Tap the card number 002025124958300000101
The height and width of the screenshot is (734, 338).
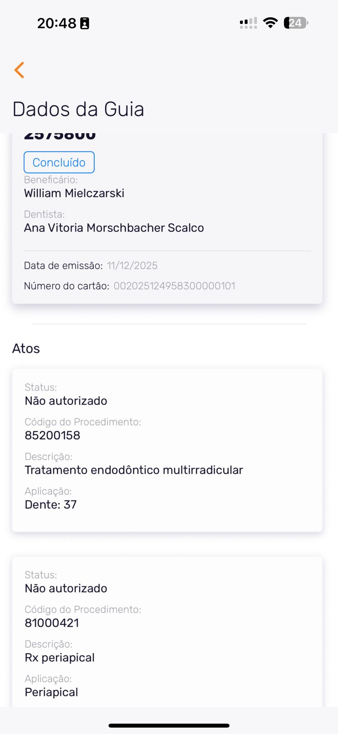(x=174, y=286)
